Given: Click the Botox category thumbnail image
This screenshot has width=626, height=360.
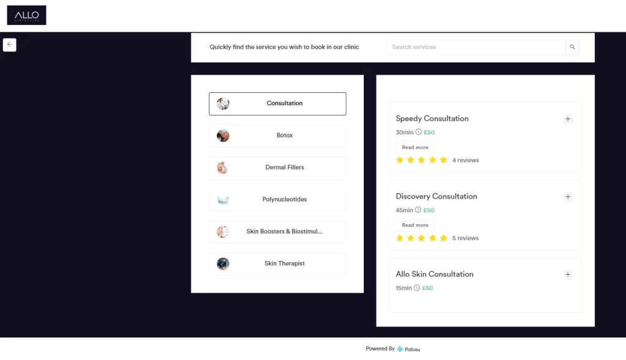Looking at the screenshot, I should tap(223, 136).
